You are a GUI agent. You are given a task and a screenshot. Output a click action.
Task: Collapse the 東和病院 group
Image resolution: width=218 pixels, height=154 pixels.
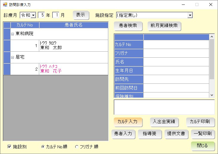point(12,34)
